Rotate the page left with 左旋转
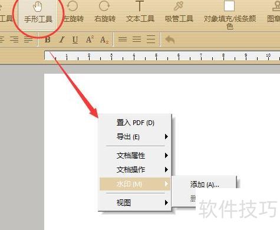 tap(73, 12)
